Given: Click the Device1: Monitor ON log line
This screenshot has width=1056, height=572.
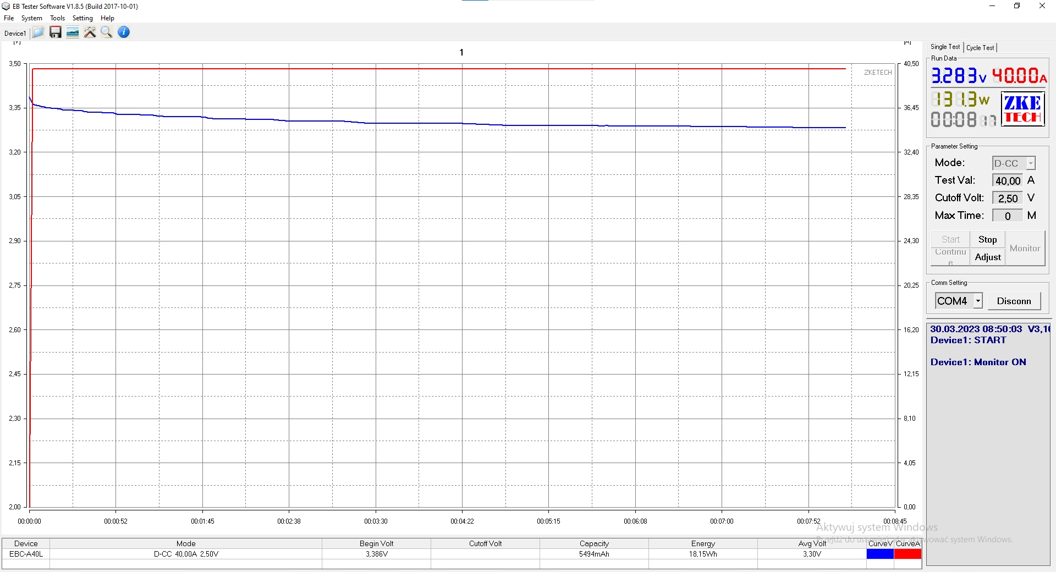Looking at the screenshot, I should tap(978, 362).
